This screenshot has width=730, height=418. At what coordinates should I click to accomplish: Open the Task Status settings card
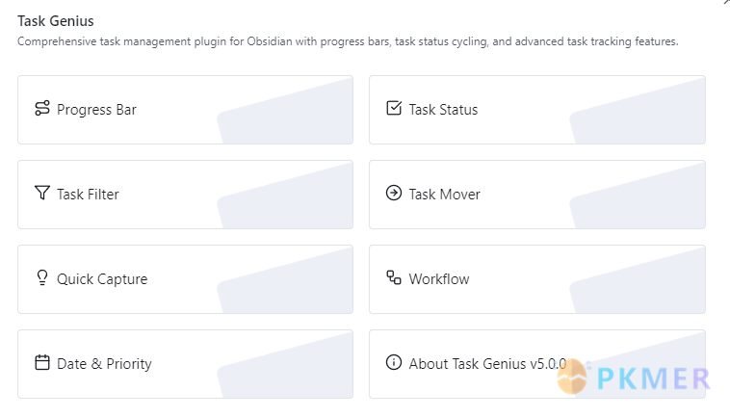[x=536, y=110]
